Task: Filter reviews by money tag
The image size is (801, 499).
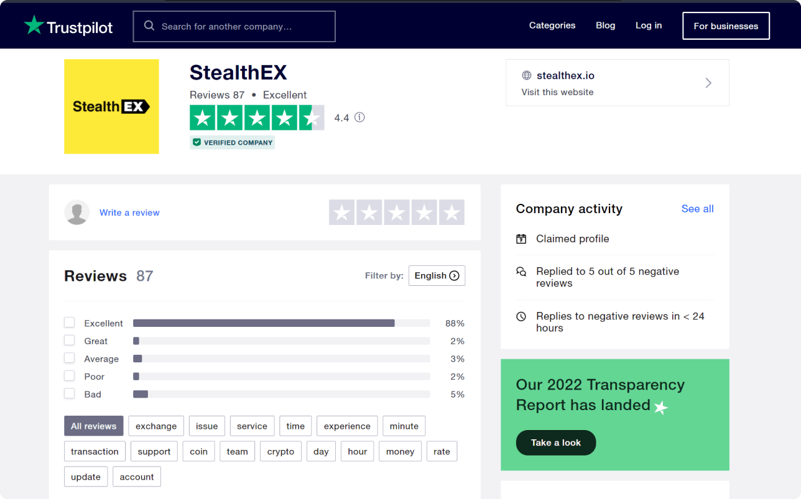Action: tap(401, 451)
